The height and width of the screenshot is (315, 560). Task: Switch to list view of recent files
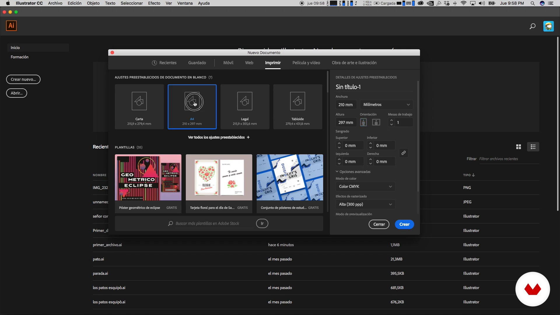(x=533, y=147)
